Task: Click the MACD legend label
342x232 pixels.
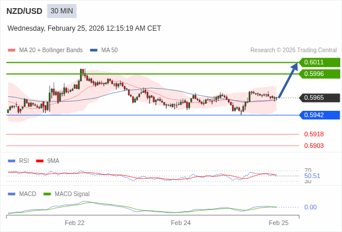Action: click(x=28, y=194)
